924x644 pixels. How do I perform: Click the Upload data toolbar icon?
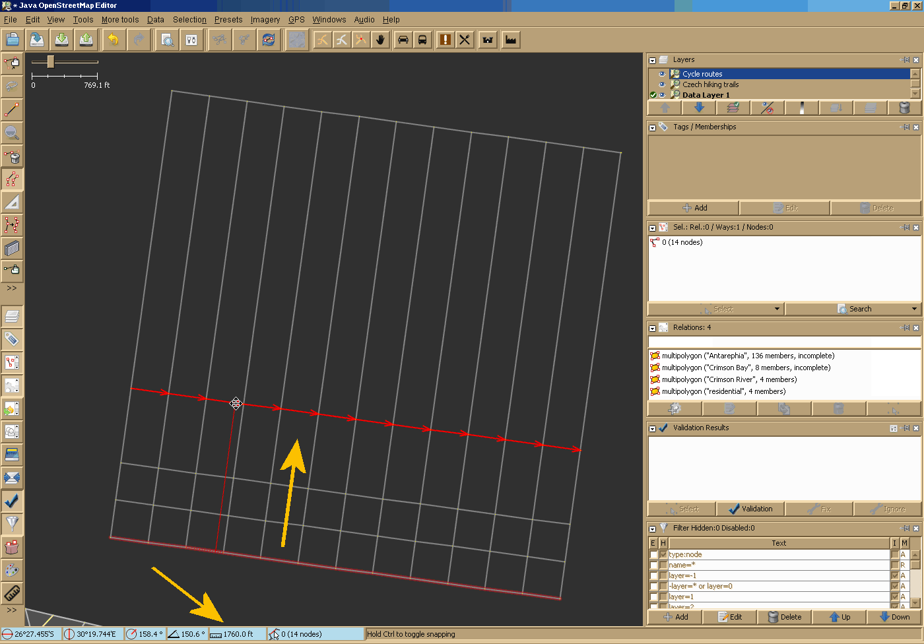(x=86, y=40)
